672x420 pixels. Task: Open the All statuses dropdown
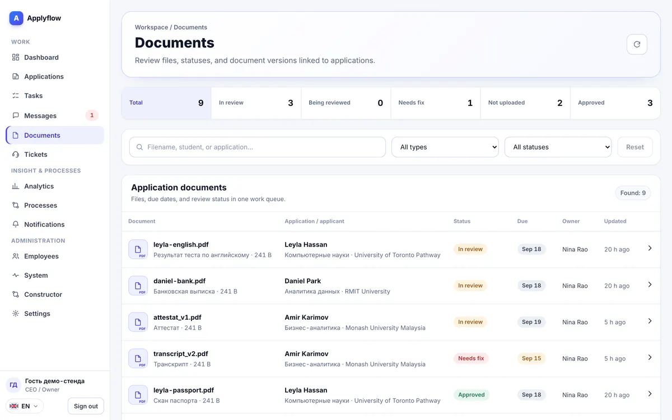[x=558, y=147]
